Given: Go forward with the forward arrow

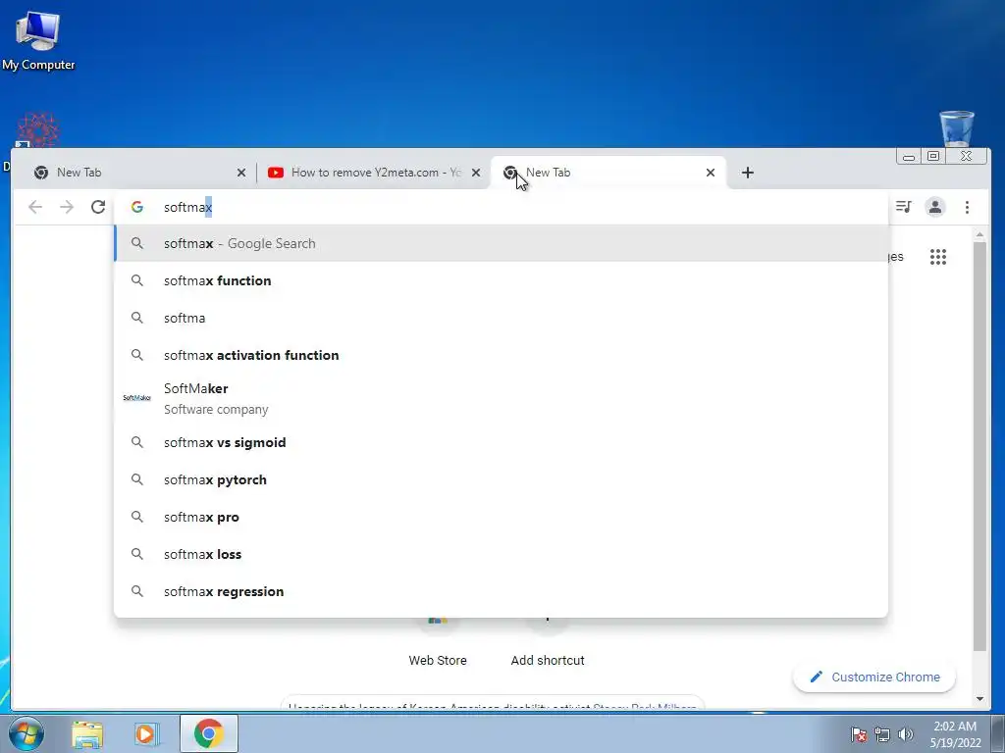Looking at the screenshot, I should click(67, 207).
